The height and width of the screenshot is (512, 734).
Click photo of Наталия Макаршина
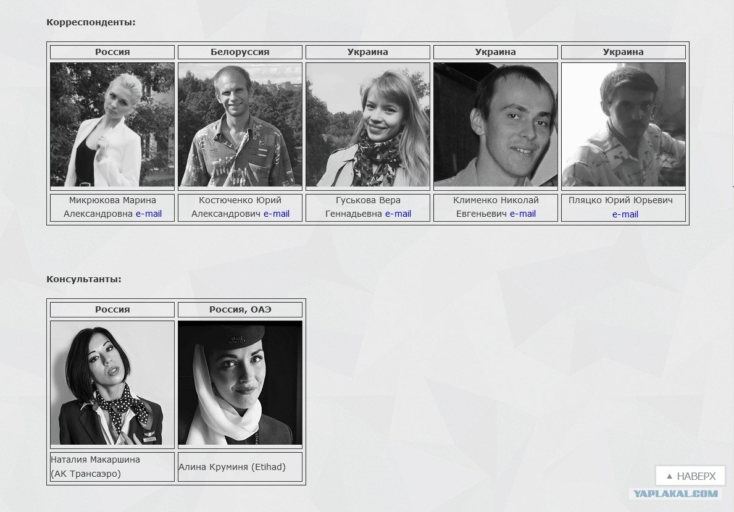click(x=112, y=383)
